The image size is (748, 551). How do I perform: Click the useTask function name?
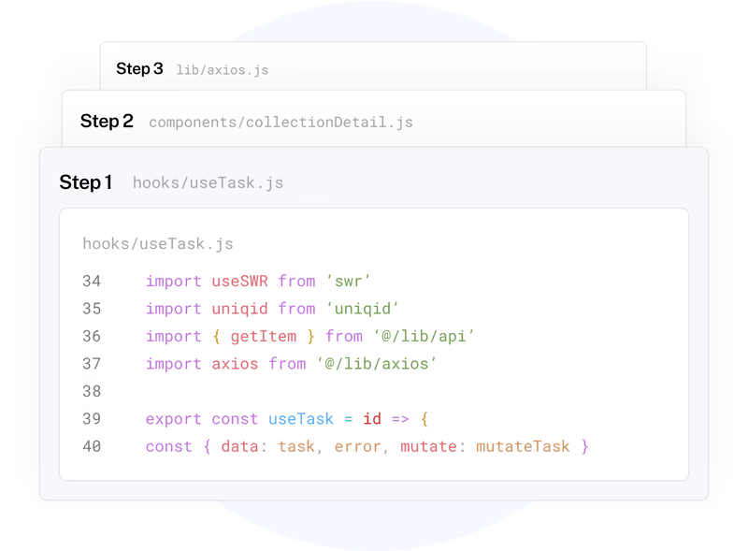(301, 419)
